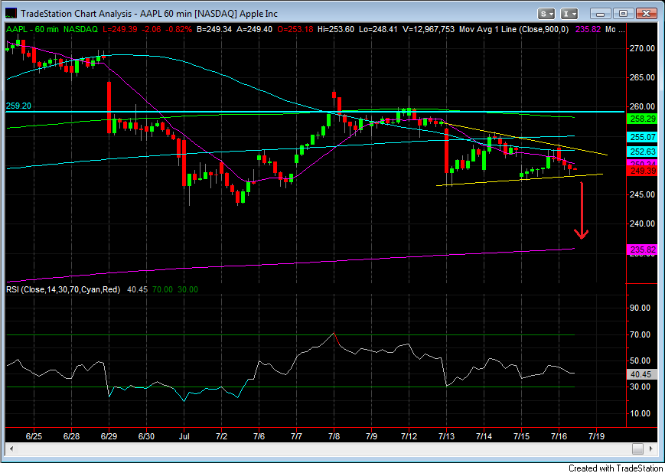The width and height of the screenshot is (665, 473).
Task: Click the scrollbar right arrow button
Action: [650, 449]
